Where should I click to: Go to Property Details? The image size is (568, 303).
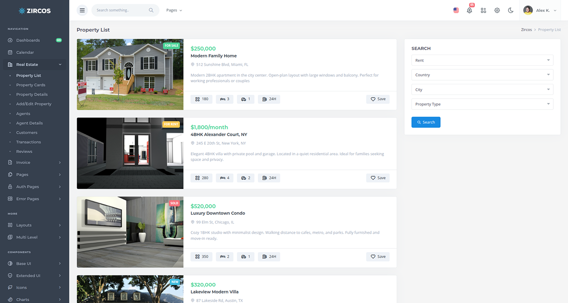[x=32, y=94]
